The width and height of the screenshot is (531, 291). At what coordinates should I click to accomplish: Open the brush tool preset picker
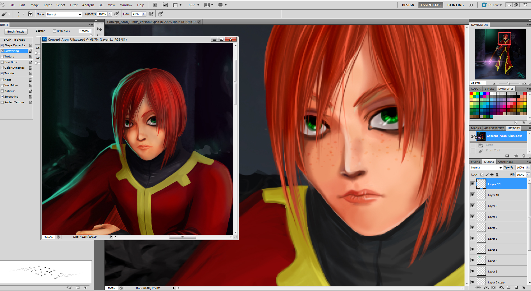[5, 14]
